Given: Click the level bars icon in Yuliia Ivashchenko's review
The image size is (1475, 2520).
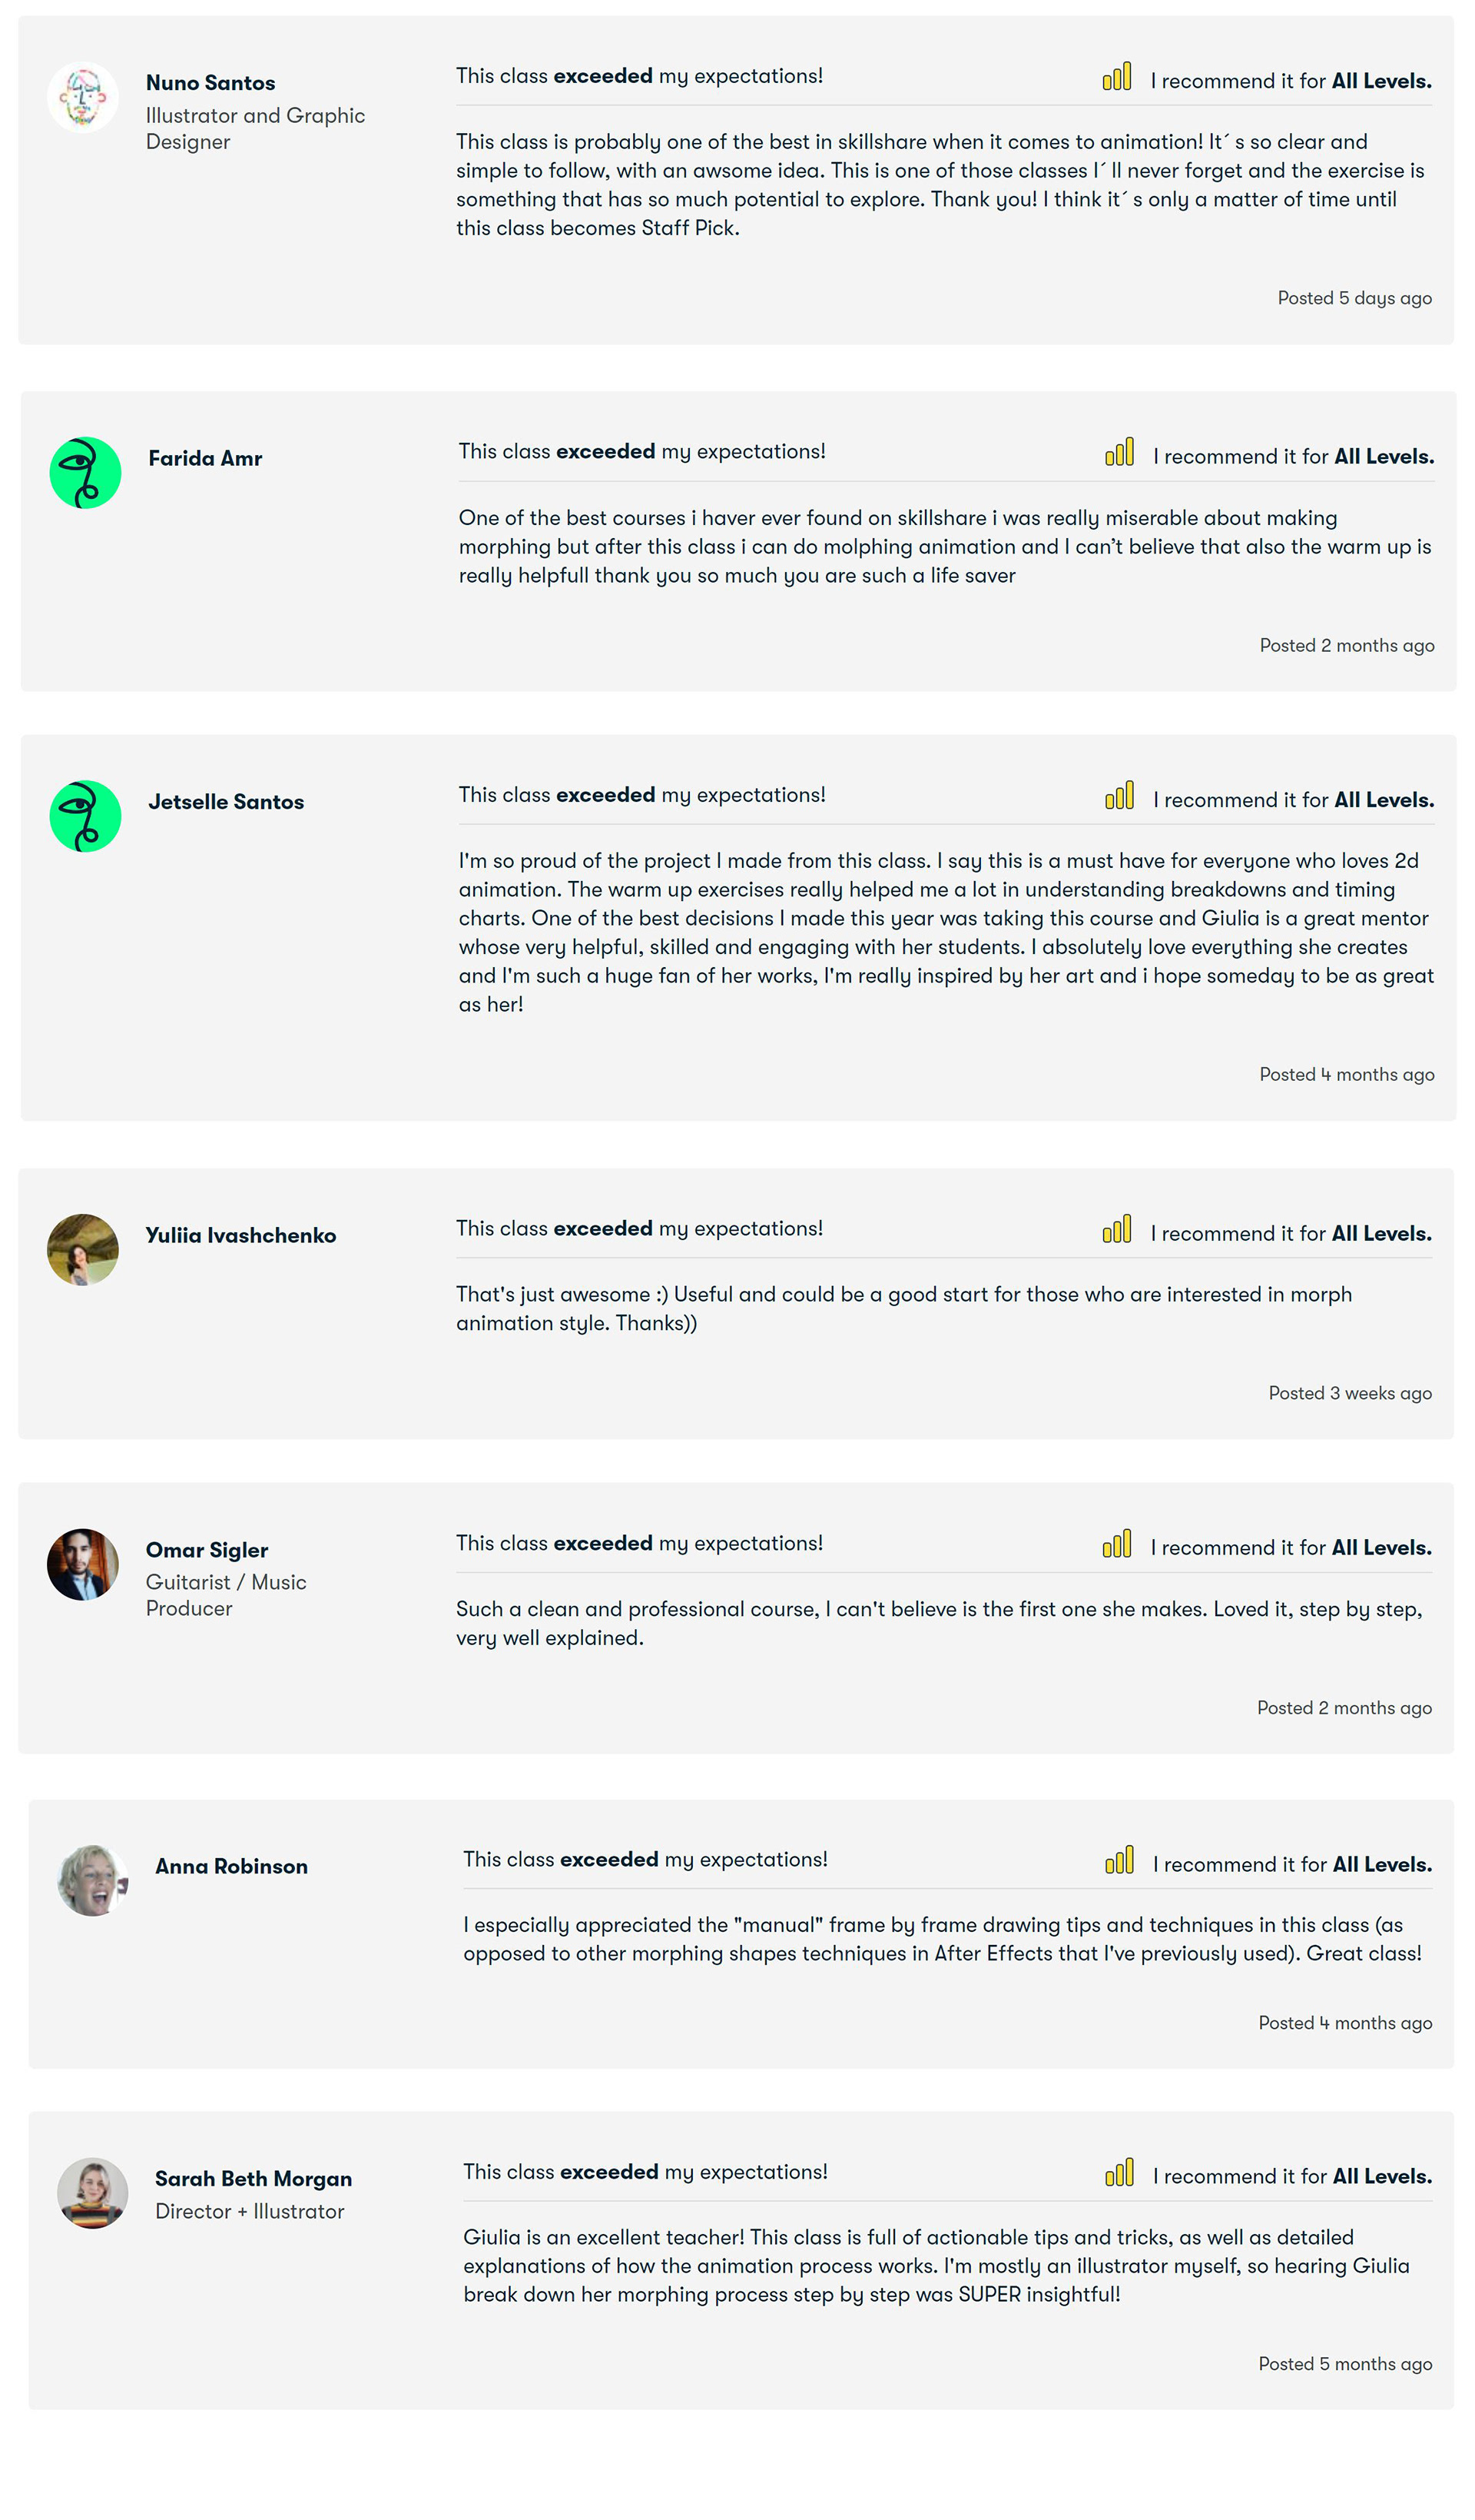Looking at the screenshot, I should 1116,1229.
